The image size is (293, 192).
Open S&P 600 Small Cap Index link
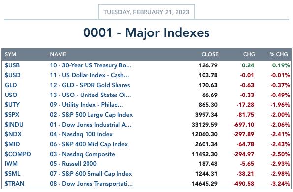[91, 174]
